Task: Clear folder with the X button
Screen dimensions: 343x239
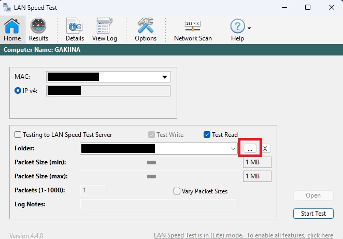Action: 265,149
